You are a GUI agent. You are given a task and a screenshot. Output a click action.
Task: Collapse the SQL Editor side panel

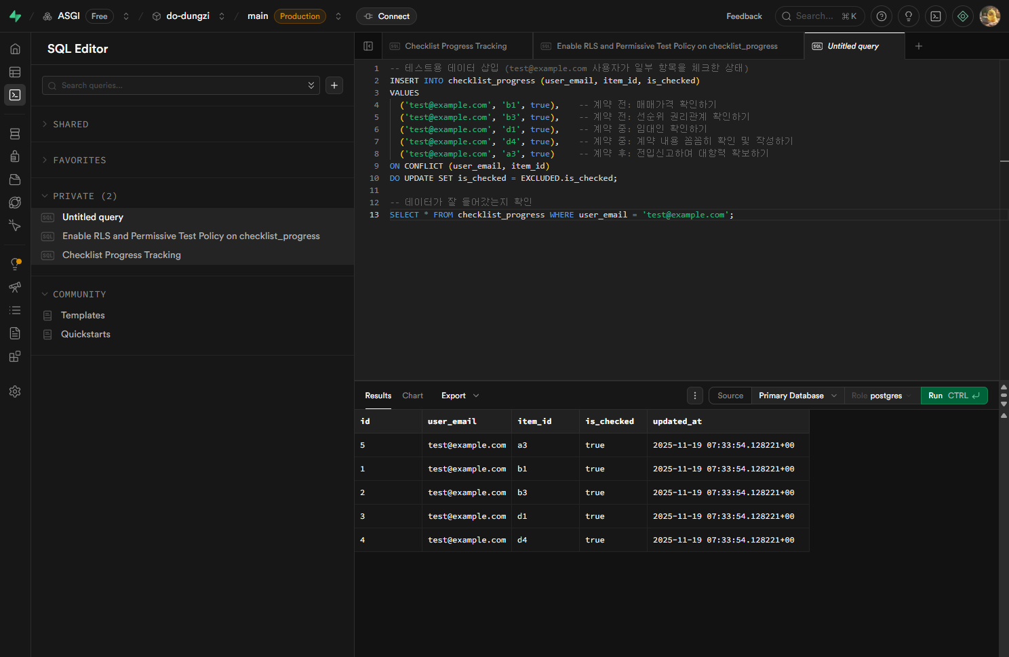pyautogui.click(x=368, y=46)
